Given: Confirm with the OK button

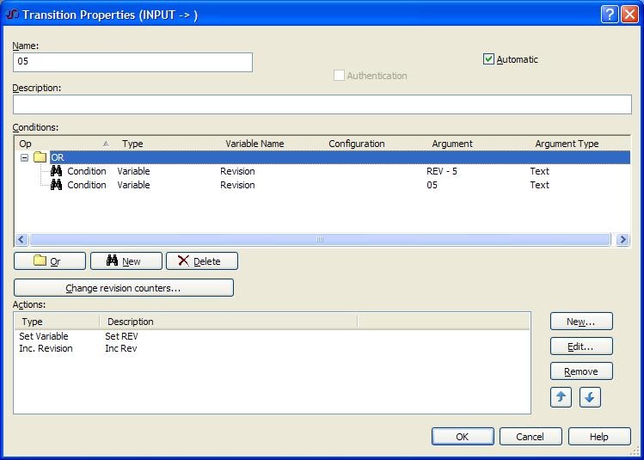Looking at the screenshot, I should (463, 437).
